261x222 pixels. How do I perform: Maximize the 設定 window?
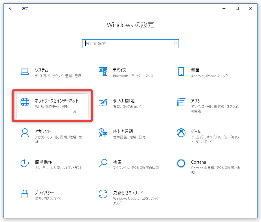237,8
